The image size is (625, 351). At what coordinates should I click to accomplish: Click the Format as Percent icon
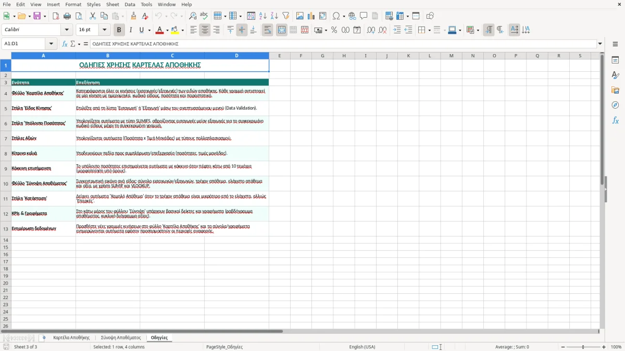coord(334,30)
